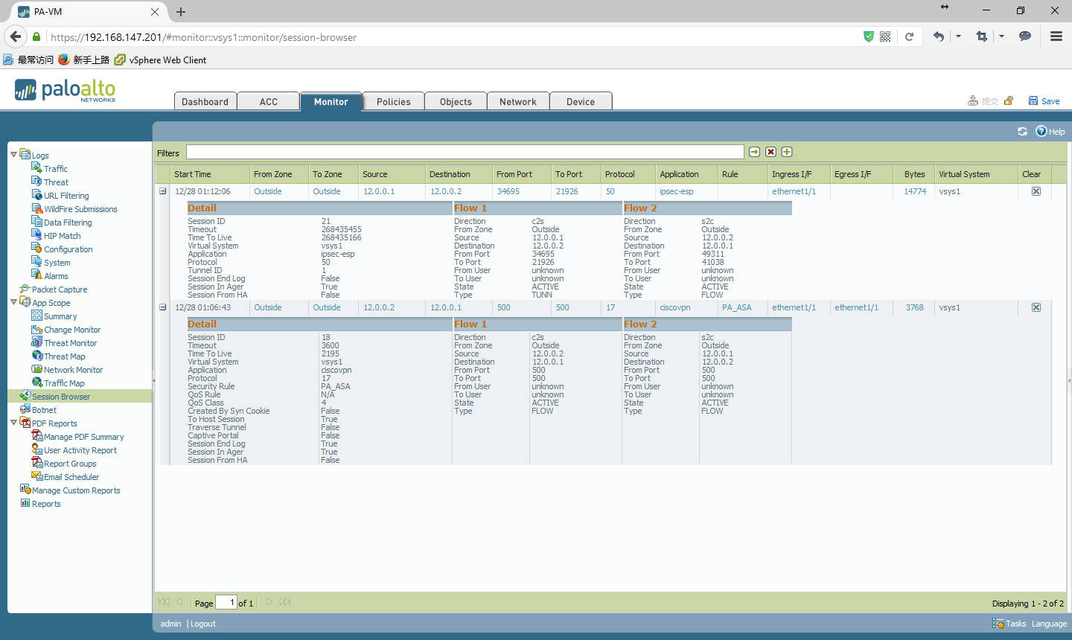This screenshot has height=640, width=1072.
Task: Collapse the App Scope tree node
Action: [x=13, y=302]
